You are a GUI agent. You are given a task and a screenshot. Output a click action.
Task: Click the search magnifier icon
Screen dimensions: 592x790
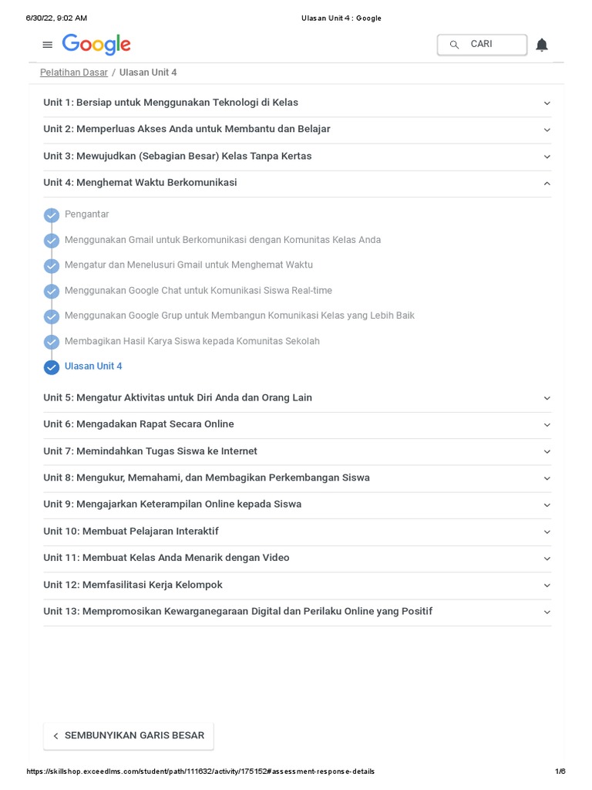pyautogui.click(x=455, y=45)
